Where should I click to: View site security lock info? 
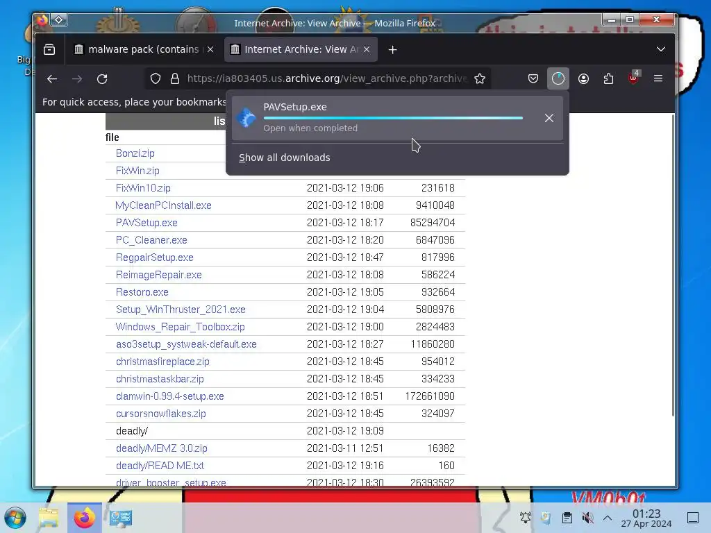(x=175, y=79)
